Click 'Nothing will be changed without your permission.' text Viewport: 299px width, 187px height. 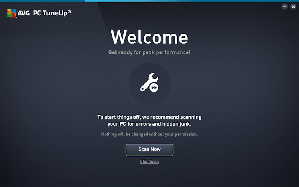(x=149, y=134)
